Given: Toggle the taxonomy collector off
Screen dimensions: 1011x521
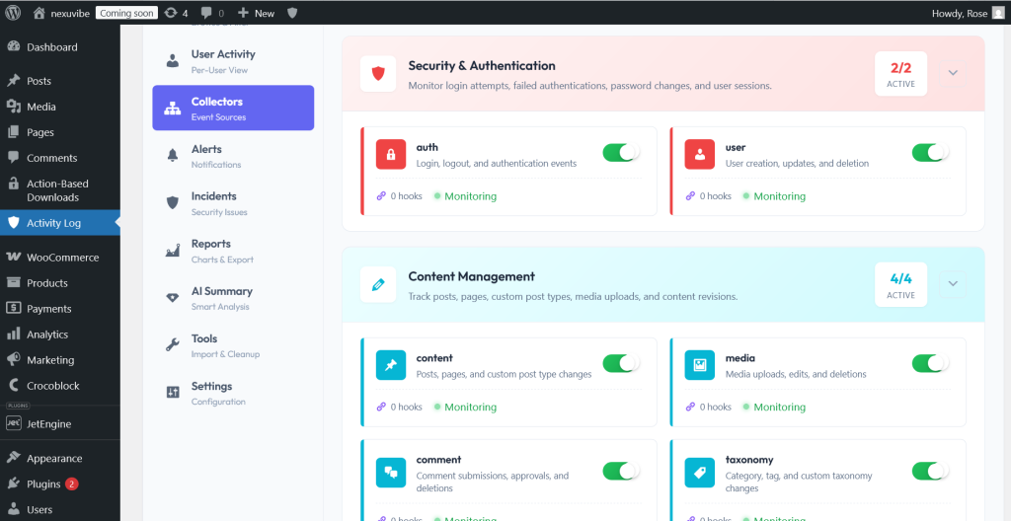Looking at the screenshot, I should click(930, 471).
